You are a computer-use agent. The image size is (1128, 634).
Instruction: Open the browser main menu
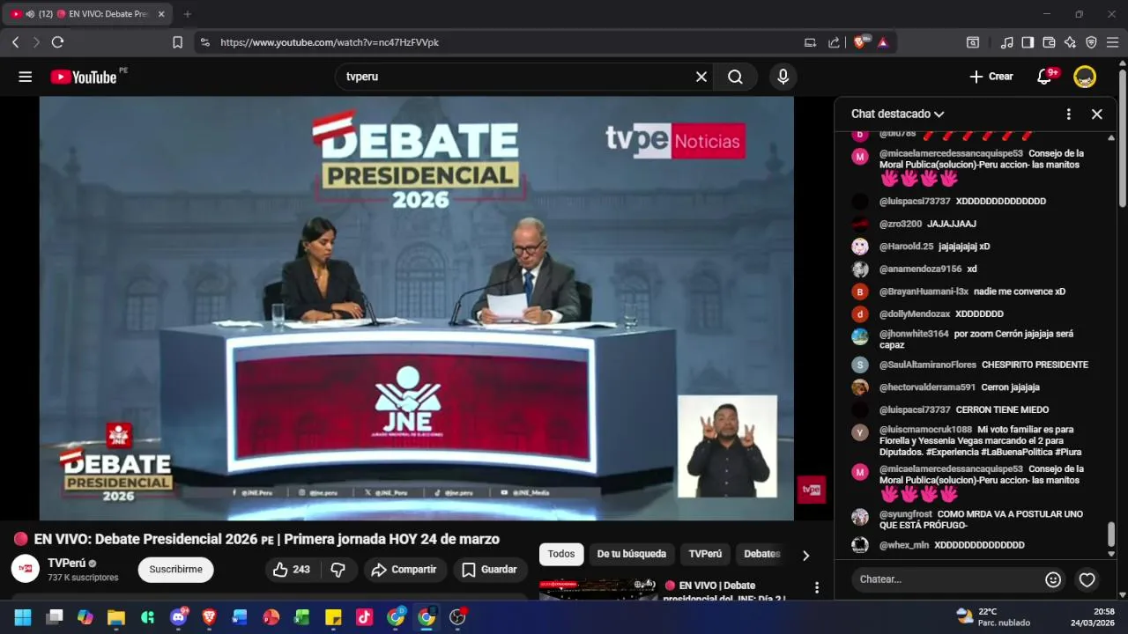[x=1112, y=42]
